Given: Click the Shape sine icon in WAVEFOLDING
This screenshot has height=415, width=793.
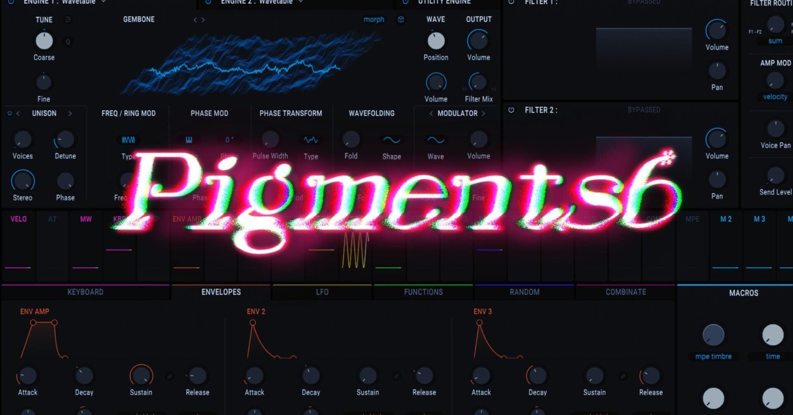Looking at the screenshot, I should coord(392,140).
